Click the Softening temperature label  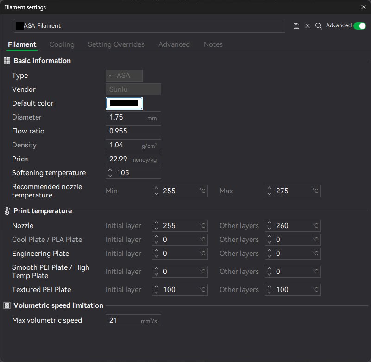coord(49,173)
